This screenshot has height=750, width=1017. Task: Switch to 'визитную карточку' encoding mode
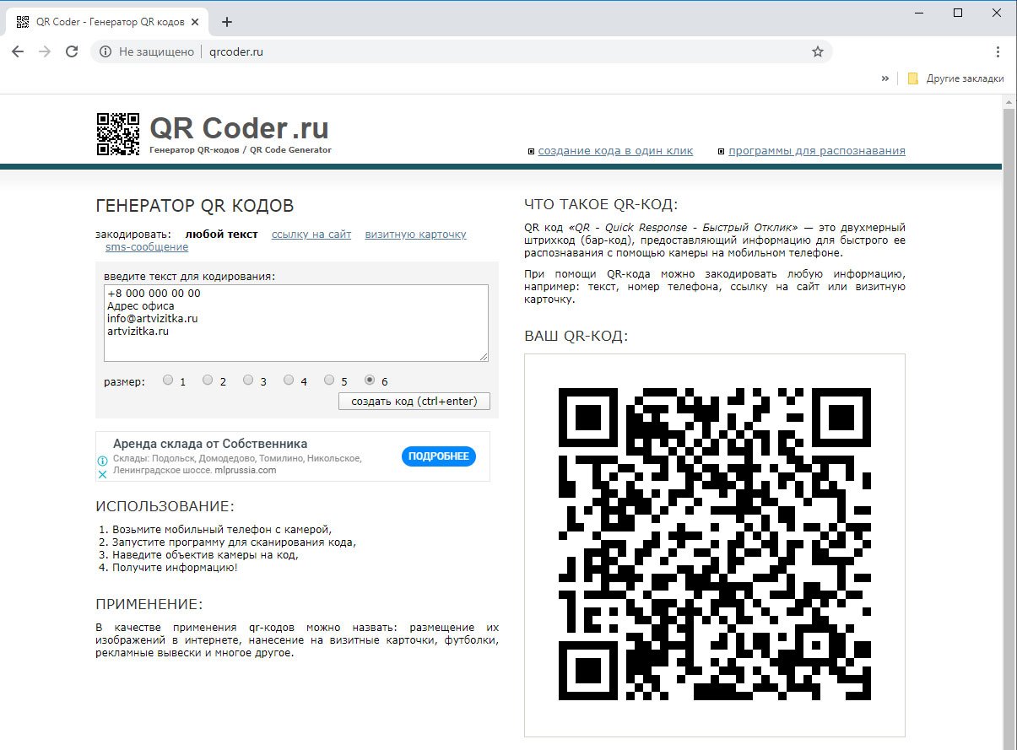pyautogui.click(x=416, y=235)
